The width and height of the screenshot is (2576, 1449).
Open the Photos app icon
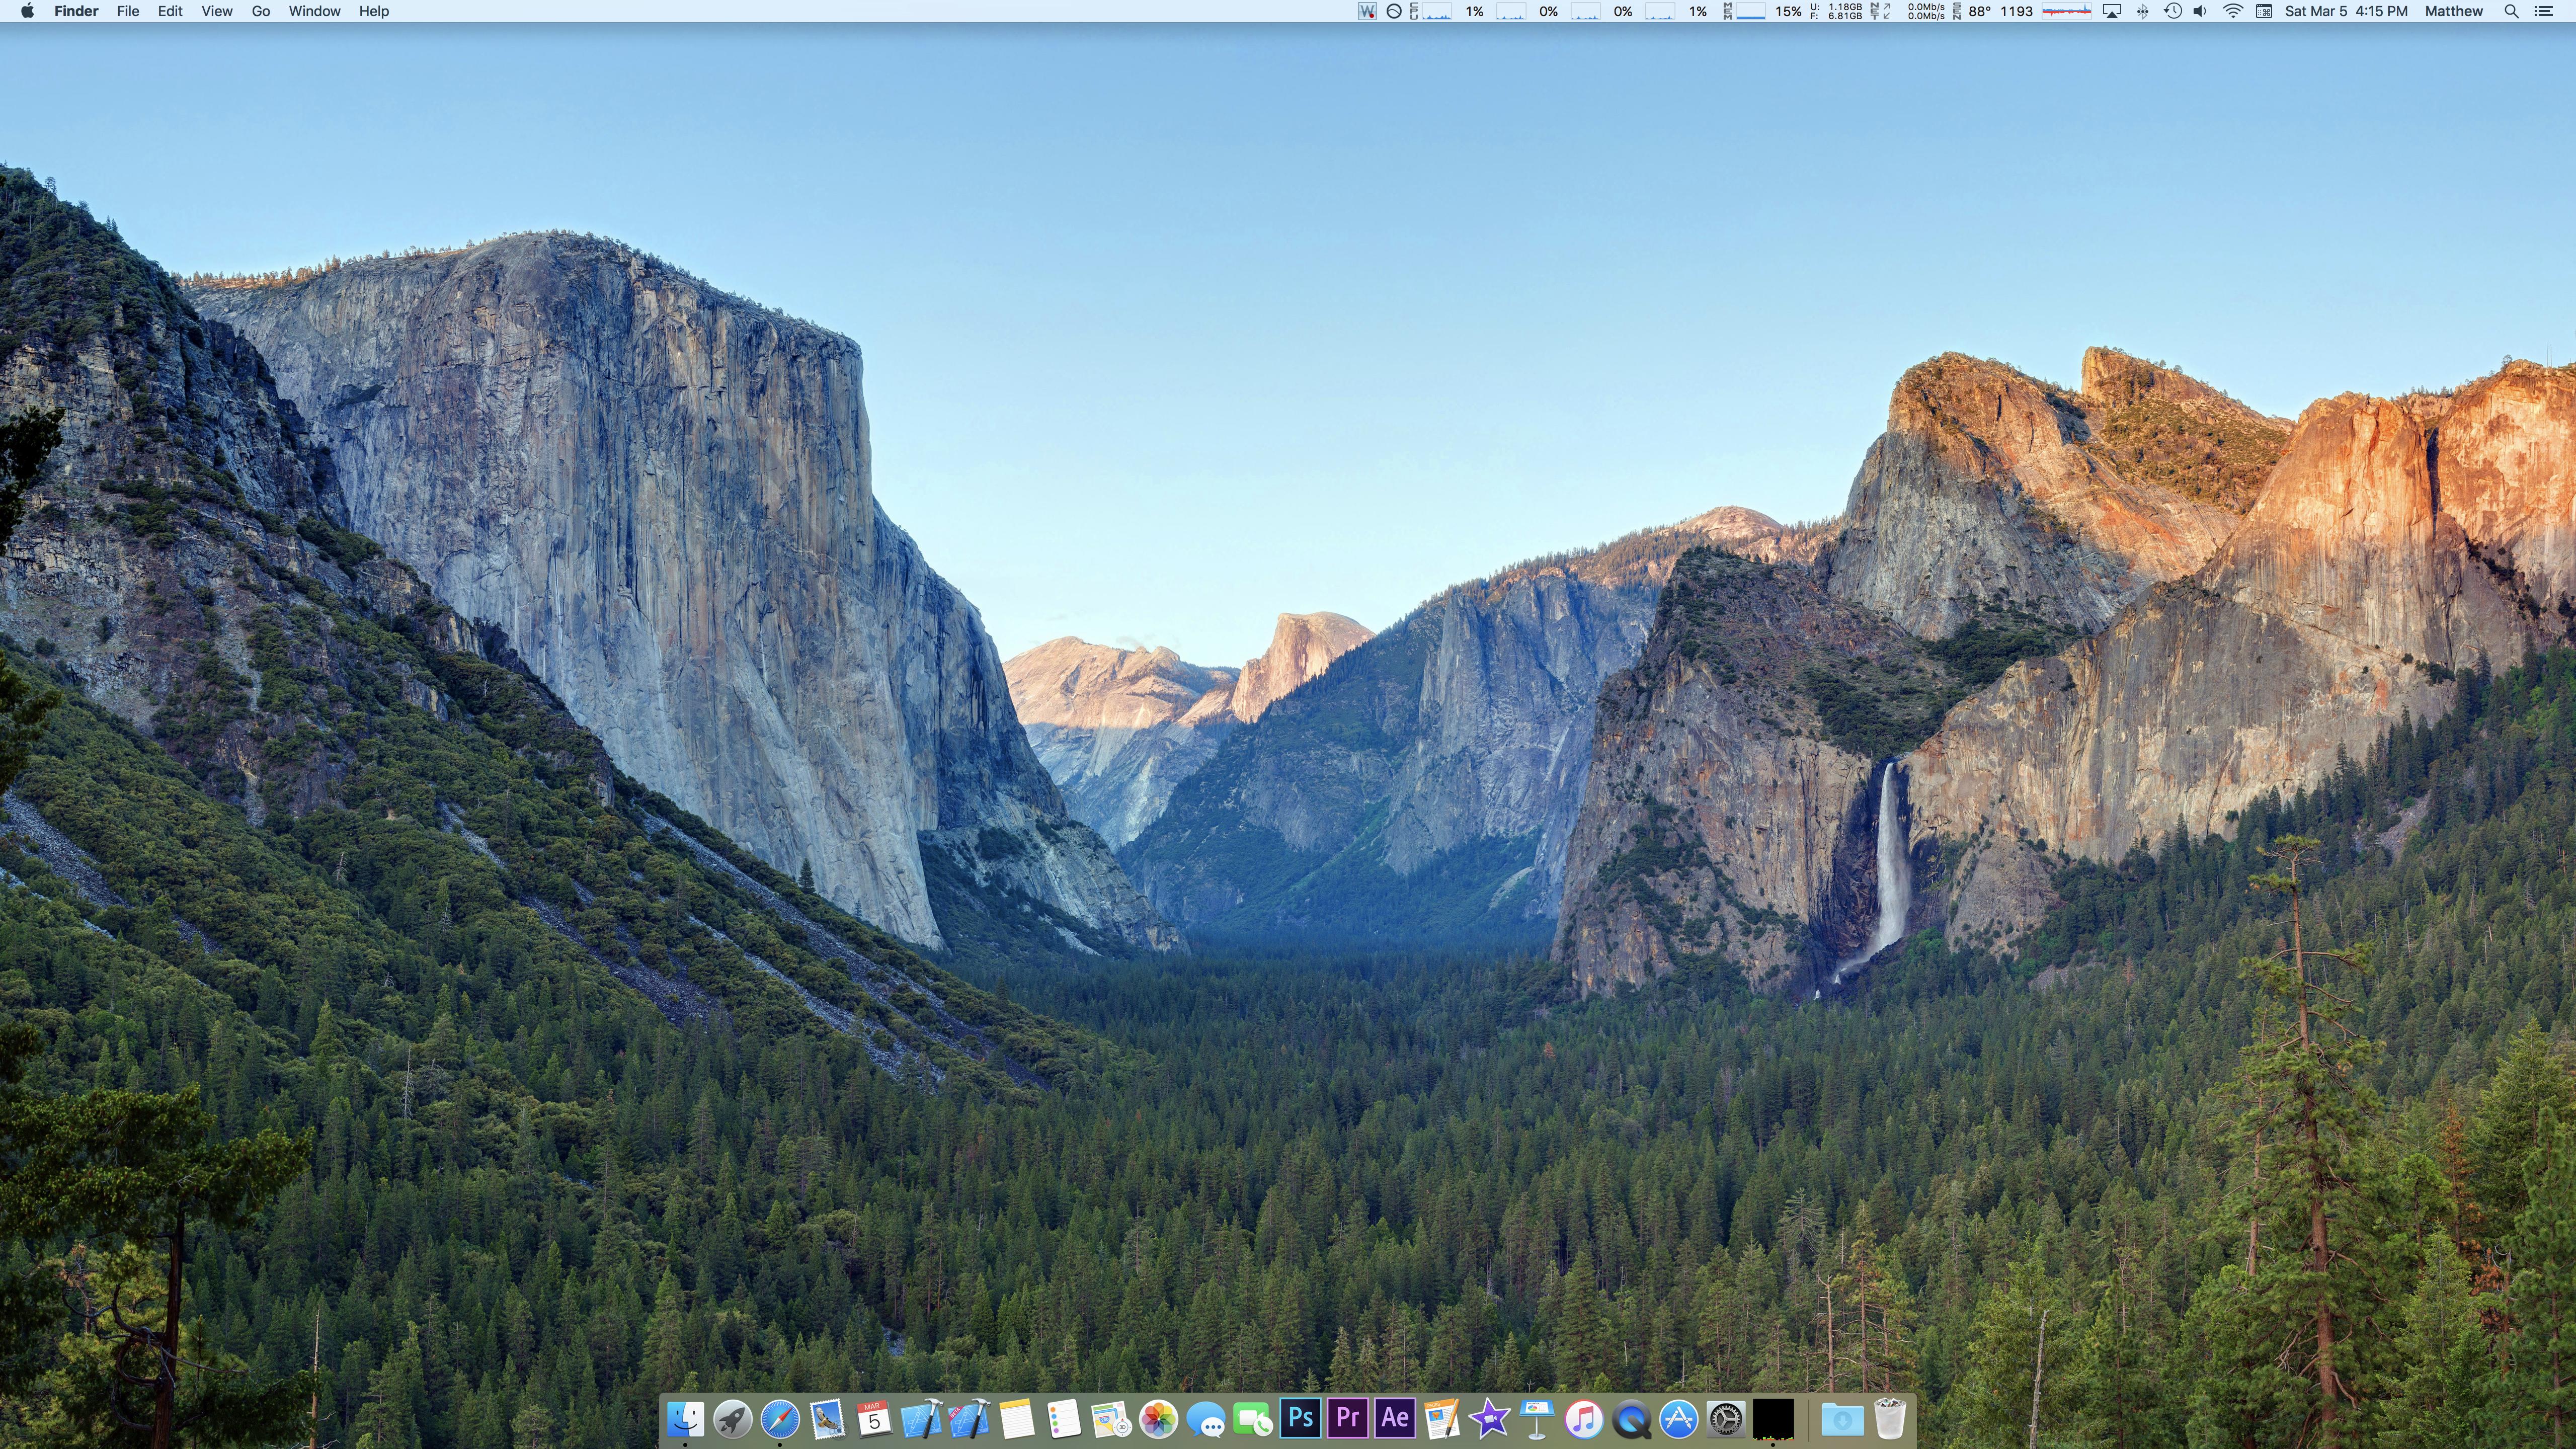tap(1158, 1419)
